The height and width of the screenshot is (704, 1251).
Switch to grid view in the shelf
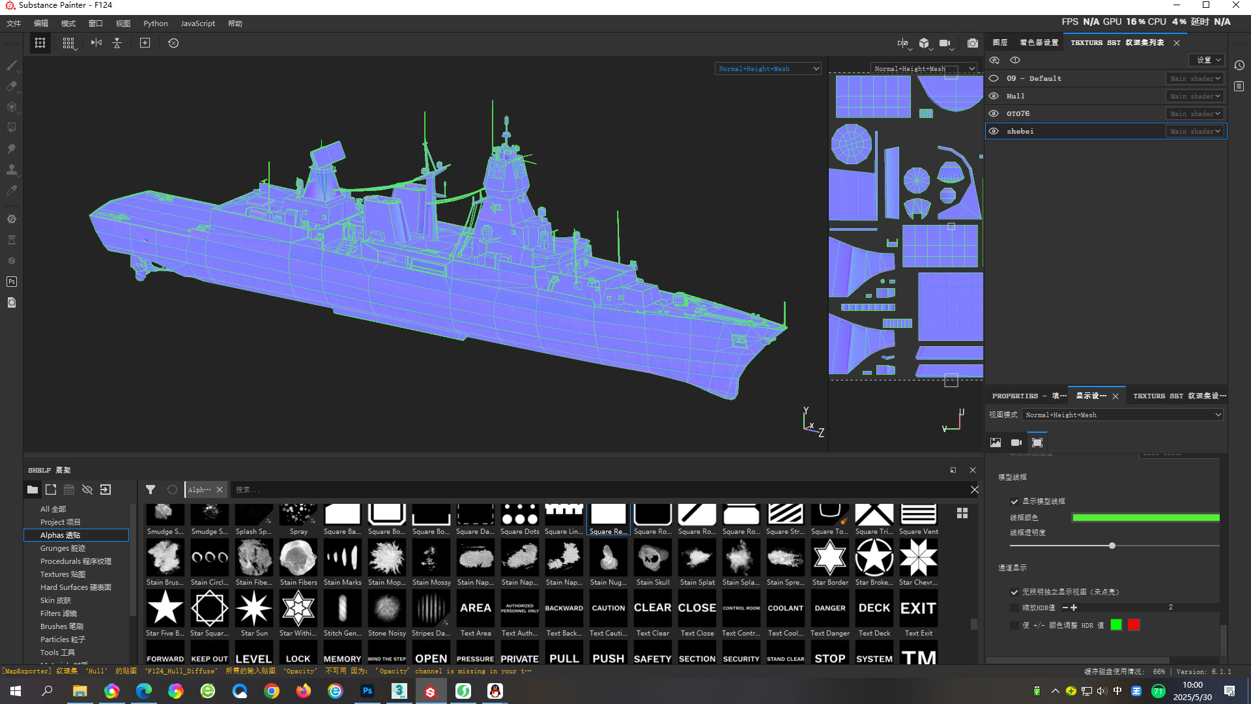[962, 513]
